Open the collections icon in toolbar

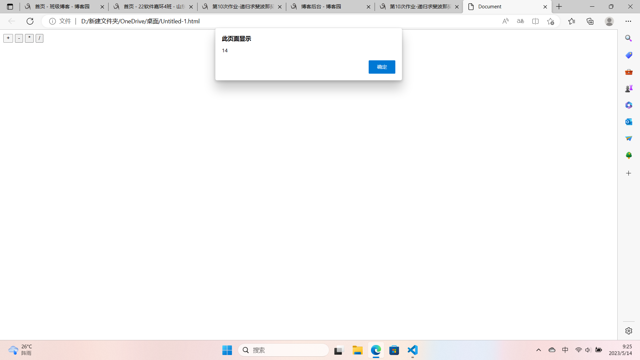(590, 21)
